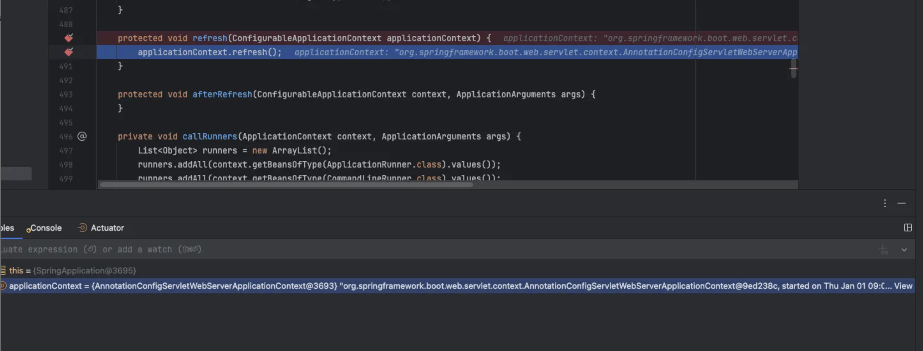Click the editor horizontal scrollbar
The image size is (923, 351).
click(x=286, y=185)
